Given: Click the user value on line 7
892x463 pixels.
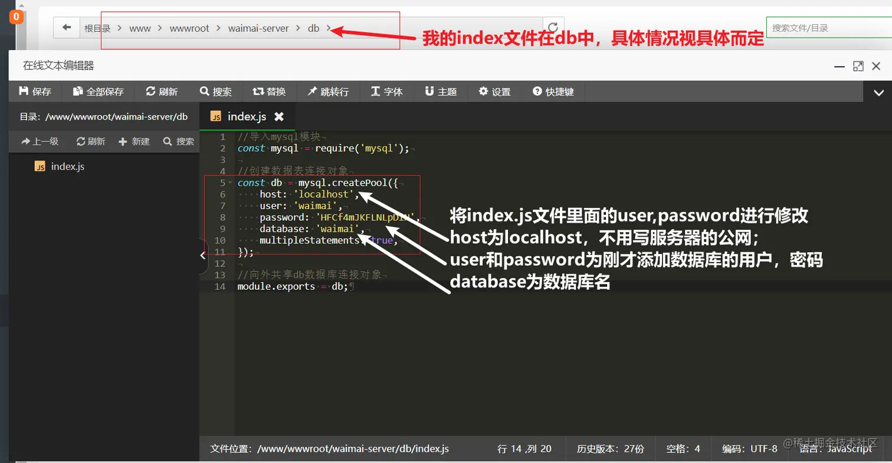Looking at the screenshot, I should 315,206.
